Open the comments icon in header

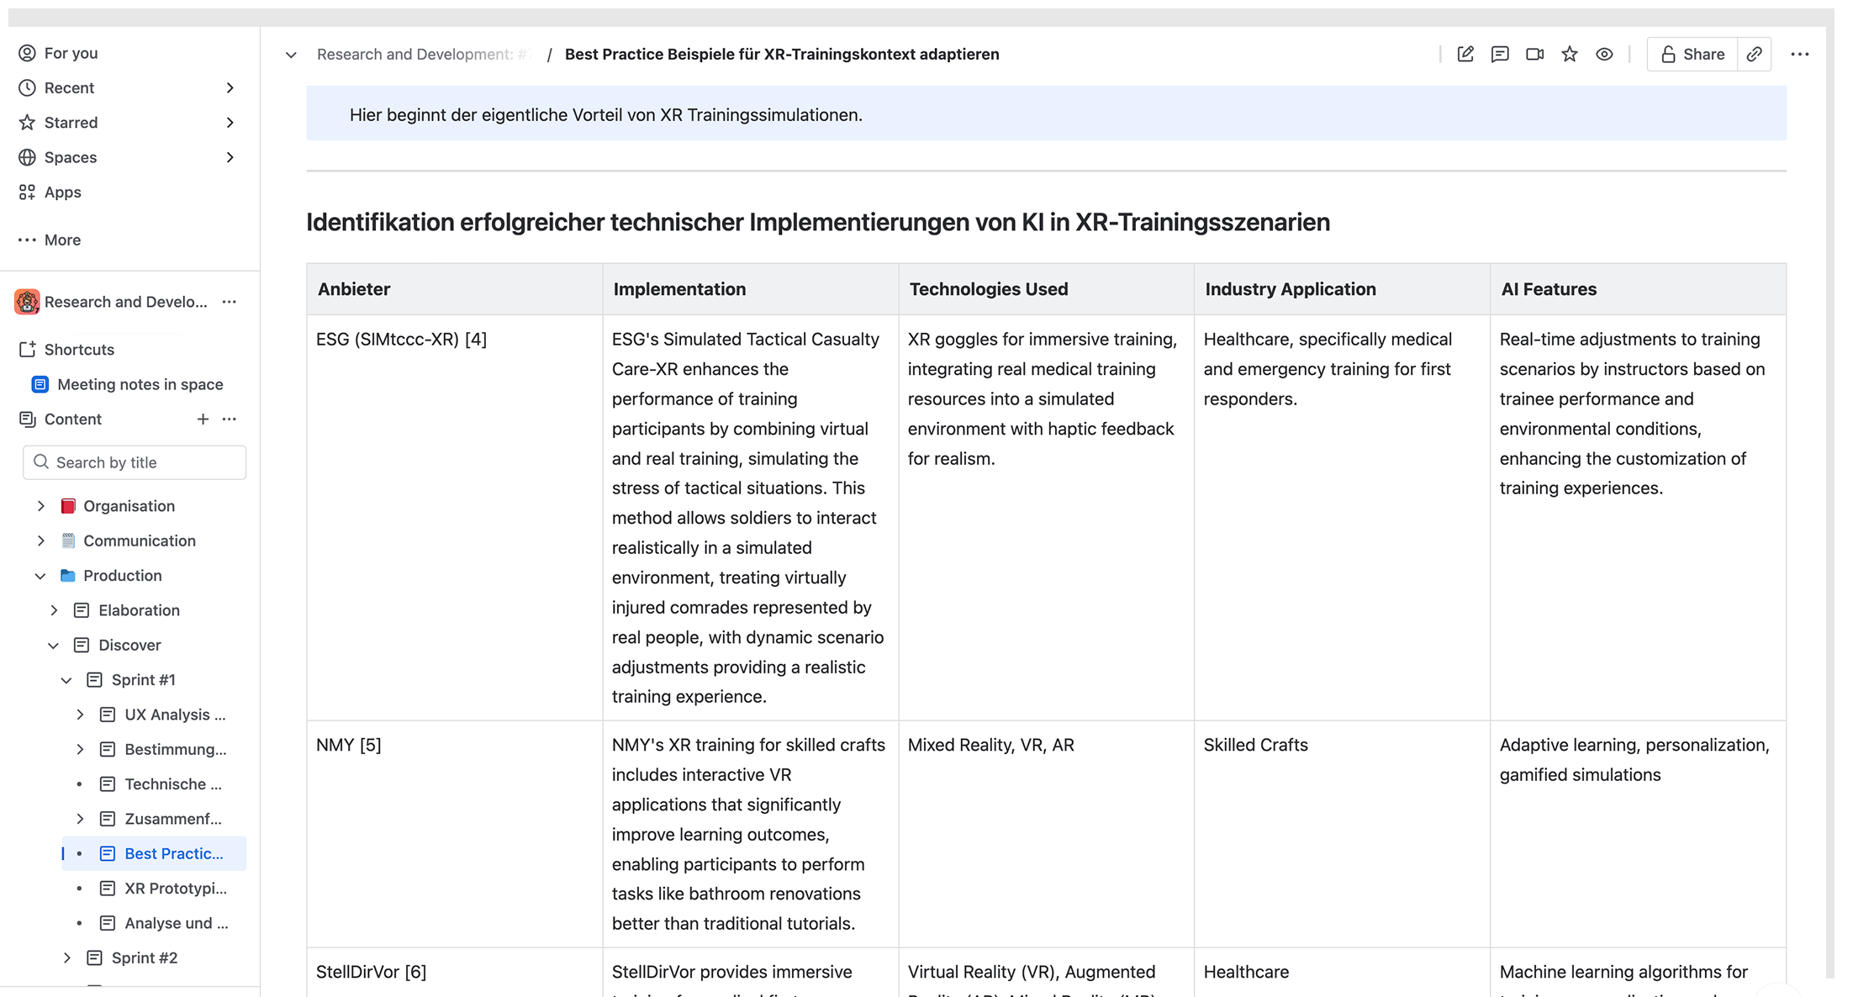coord(1500,54)
